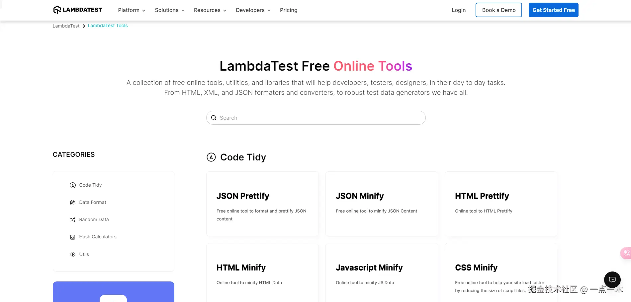Click inside the Search field

(x=315, y=118)
